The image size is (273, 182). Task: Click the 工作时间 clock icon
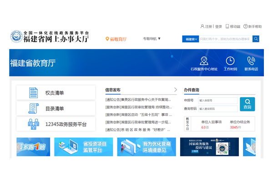pos(230,61)
